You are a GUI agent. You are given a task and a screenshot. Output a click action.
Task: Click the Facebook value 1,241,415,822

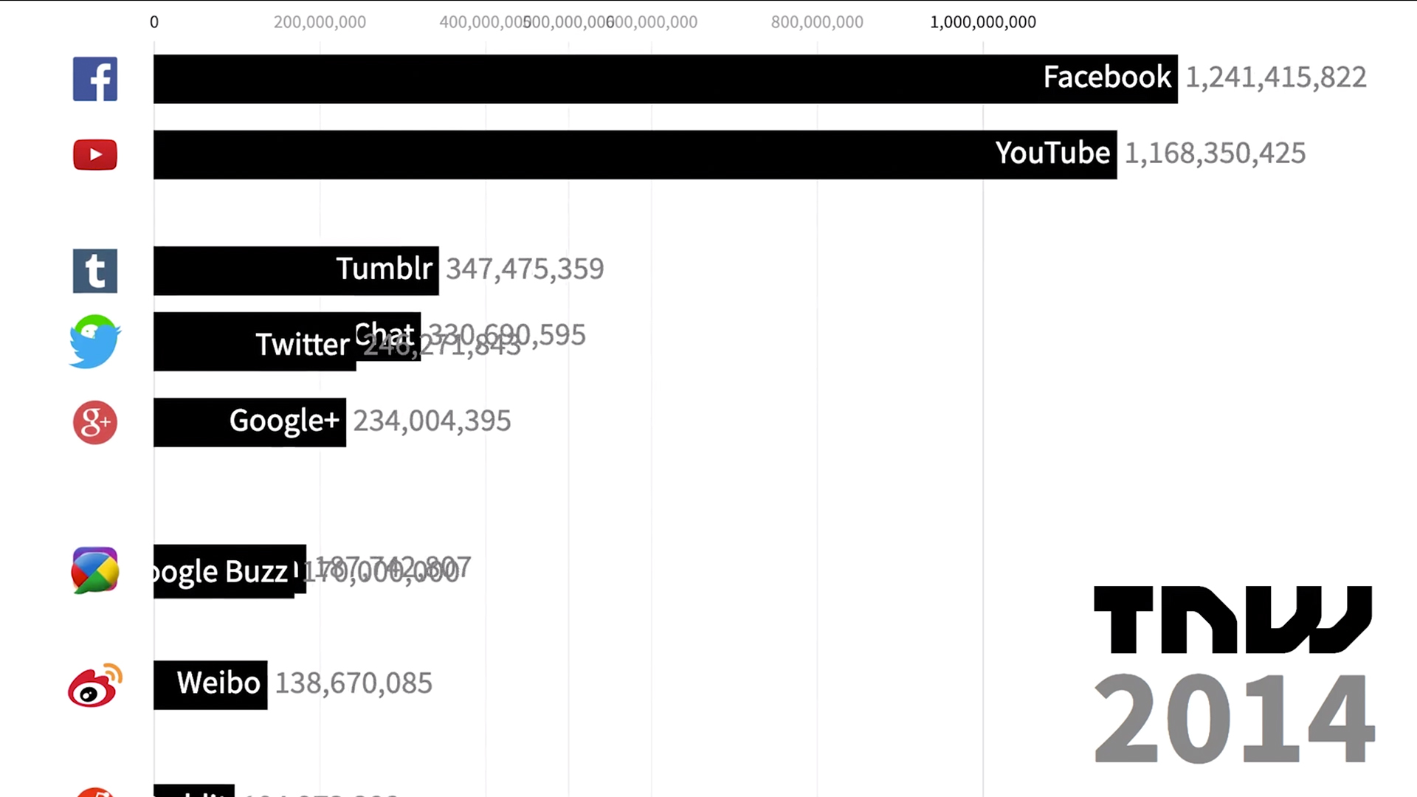click(1276, 77)
